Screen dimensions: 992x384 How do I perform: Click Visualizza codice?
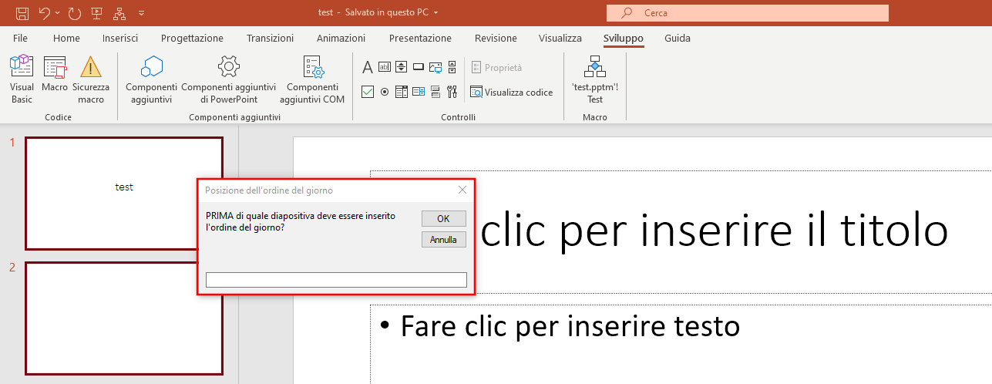pyautogui.click(x=512, y=92)
